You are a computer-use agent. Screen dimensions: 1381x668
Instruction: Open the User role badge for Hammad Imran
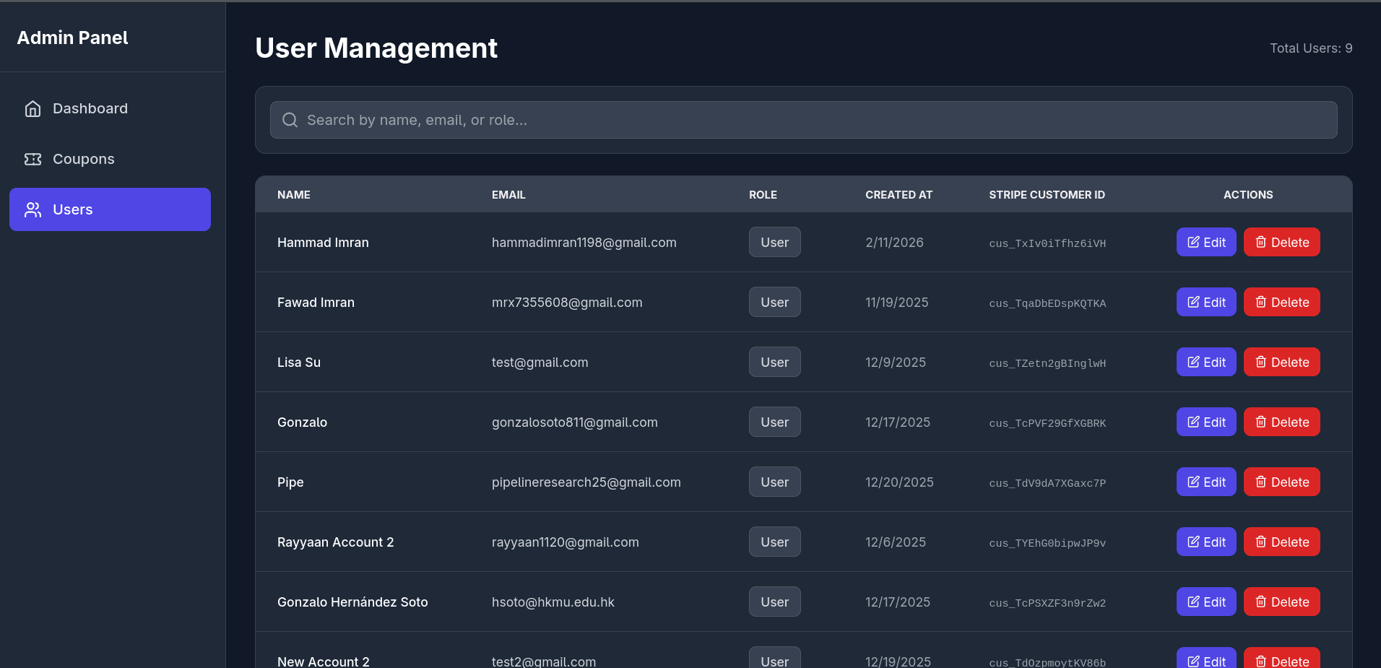(774, 242)
